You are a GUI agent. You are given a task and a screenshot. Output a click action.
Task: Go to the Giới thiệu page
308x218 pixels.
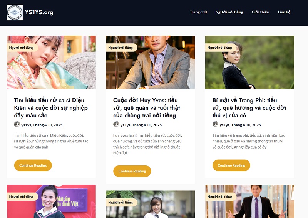coord(260,12)
